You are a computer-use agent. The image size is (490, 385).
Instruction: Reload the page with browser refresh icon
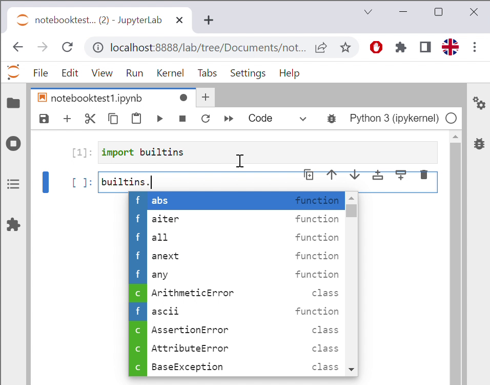tap(67, 47)
